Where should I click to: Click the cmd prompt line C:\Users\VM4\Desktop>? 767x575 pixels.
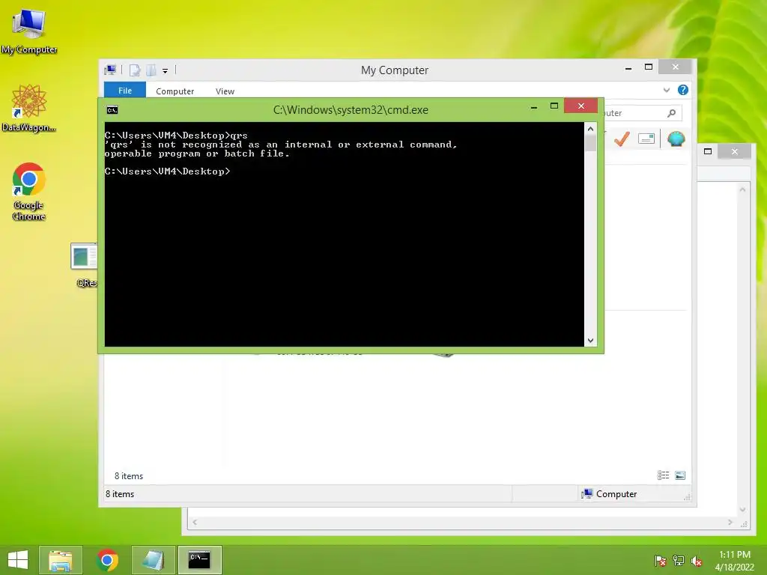(167, 171)
